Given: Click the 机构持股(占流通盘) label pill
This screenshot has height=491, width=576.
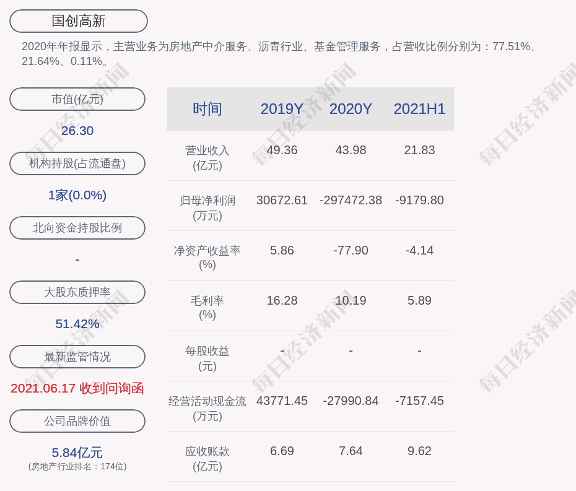Looking at the screenshot, I should pos(77,163).
